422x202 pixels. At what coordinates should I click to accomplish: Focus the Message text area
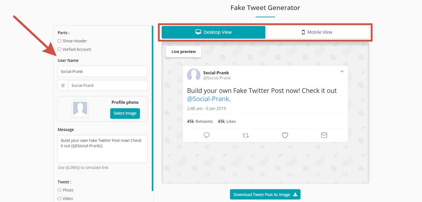(x=103, y=149)
